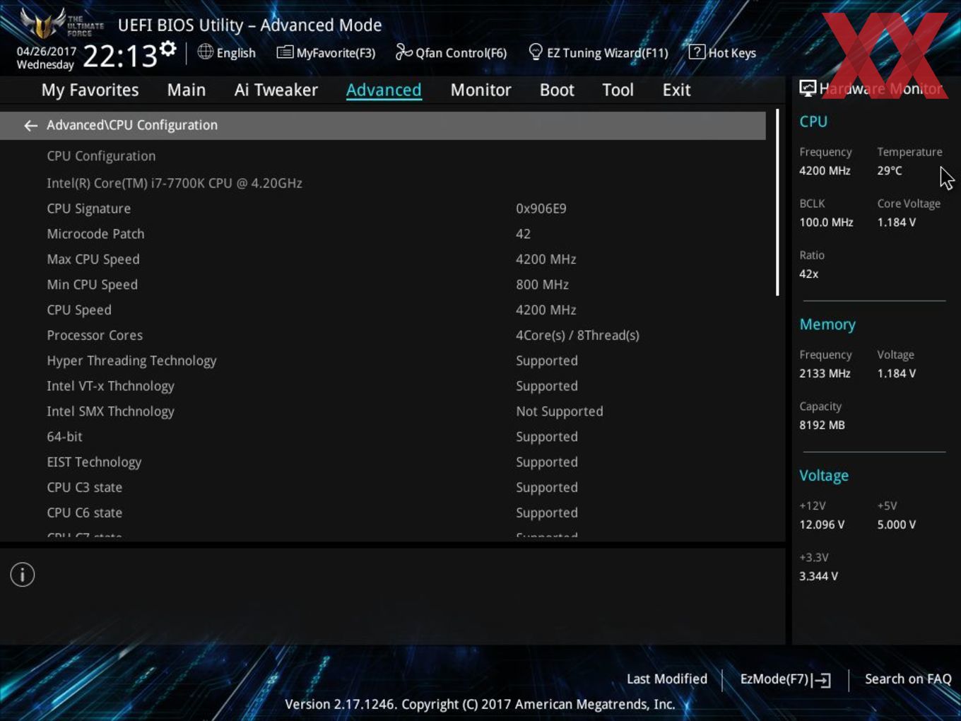961x721 pixels.
Task: Open MyFavorite(F3) menu
Action: (326, 52)
